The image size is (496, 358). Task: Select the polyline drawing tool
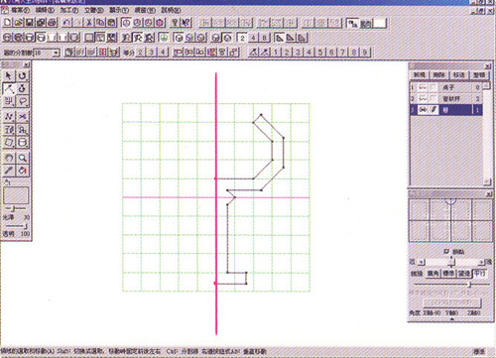[9, 88]
